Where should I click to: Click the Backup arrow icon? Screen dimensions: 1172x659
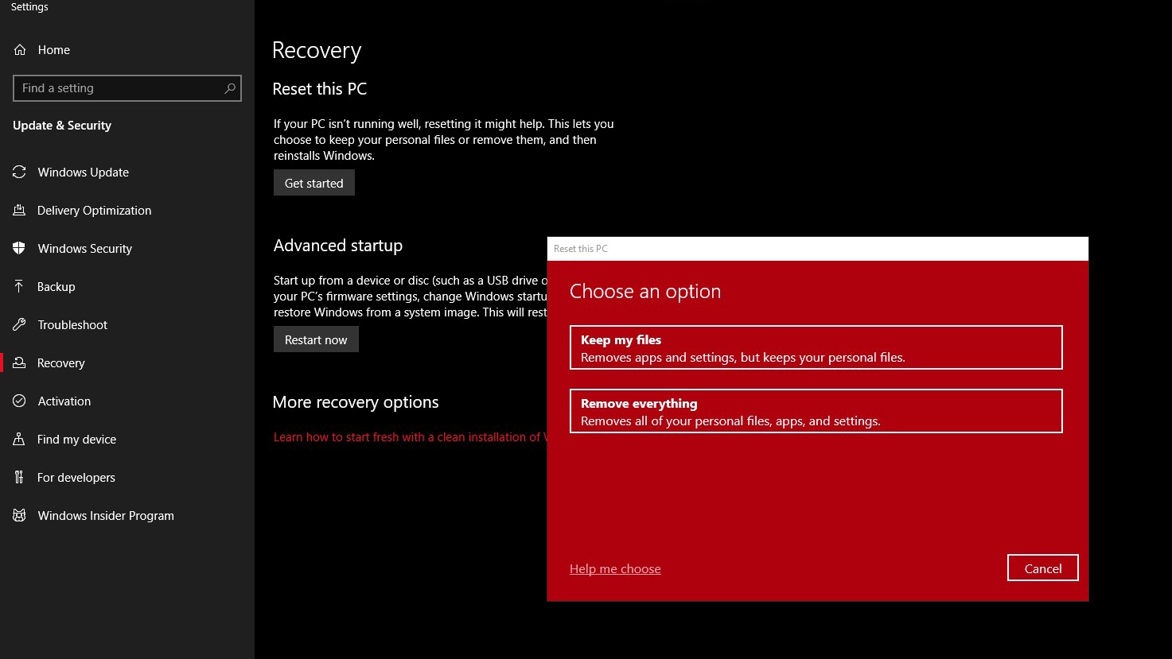[x=20, y=287]
